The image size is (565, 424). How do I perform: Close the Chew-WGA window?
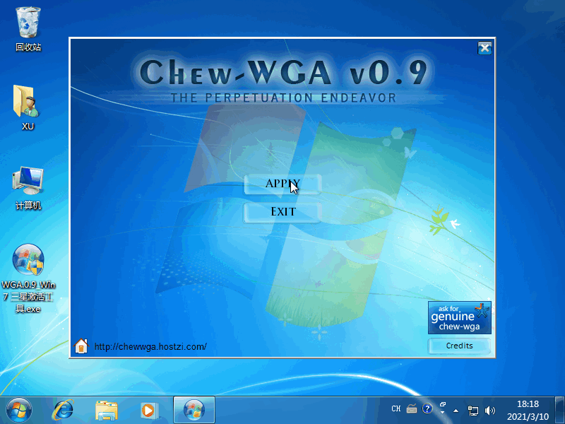[484, 48]
